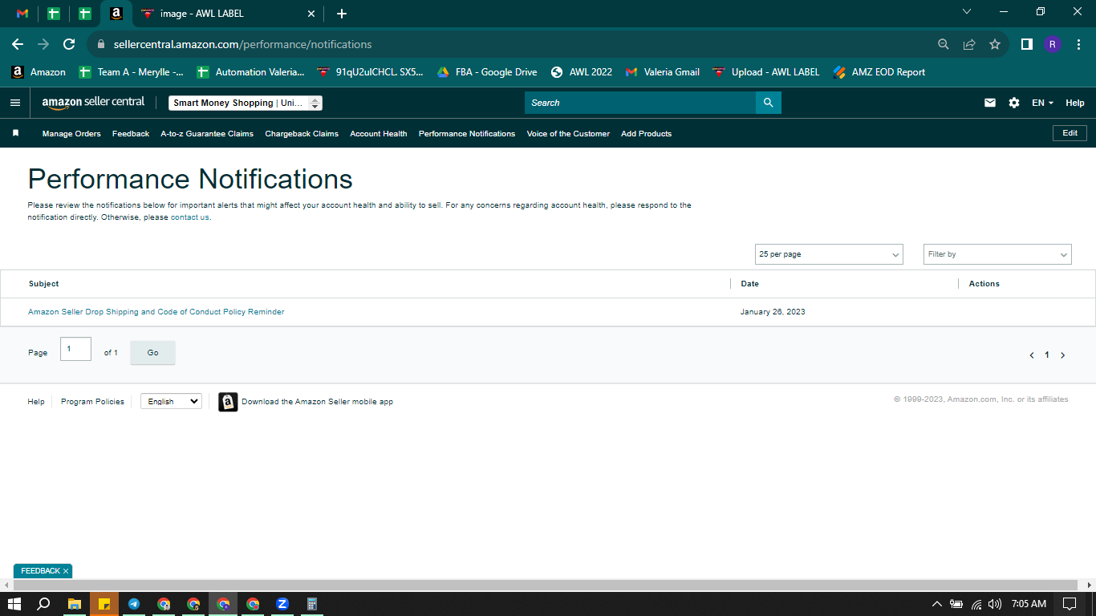Image resolution: width=1096 pixels, height=616 pixels.
Task: Click the magnifier search button in Seller Central
Action: 768,103
